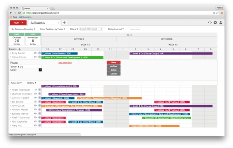Open the Default period dropdown
The image size is (233, 148).
[116, 29]
